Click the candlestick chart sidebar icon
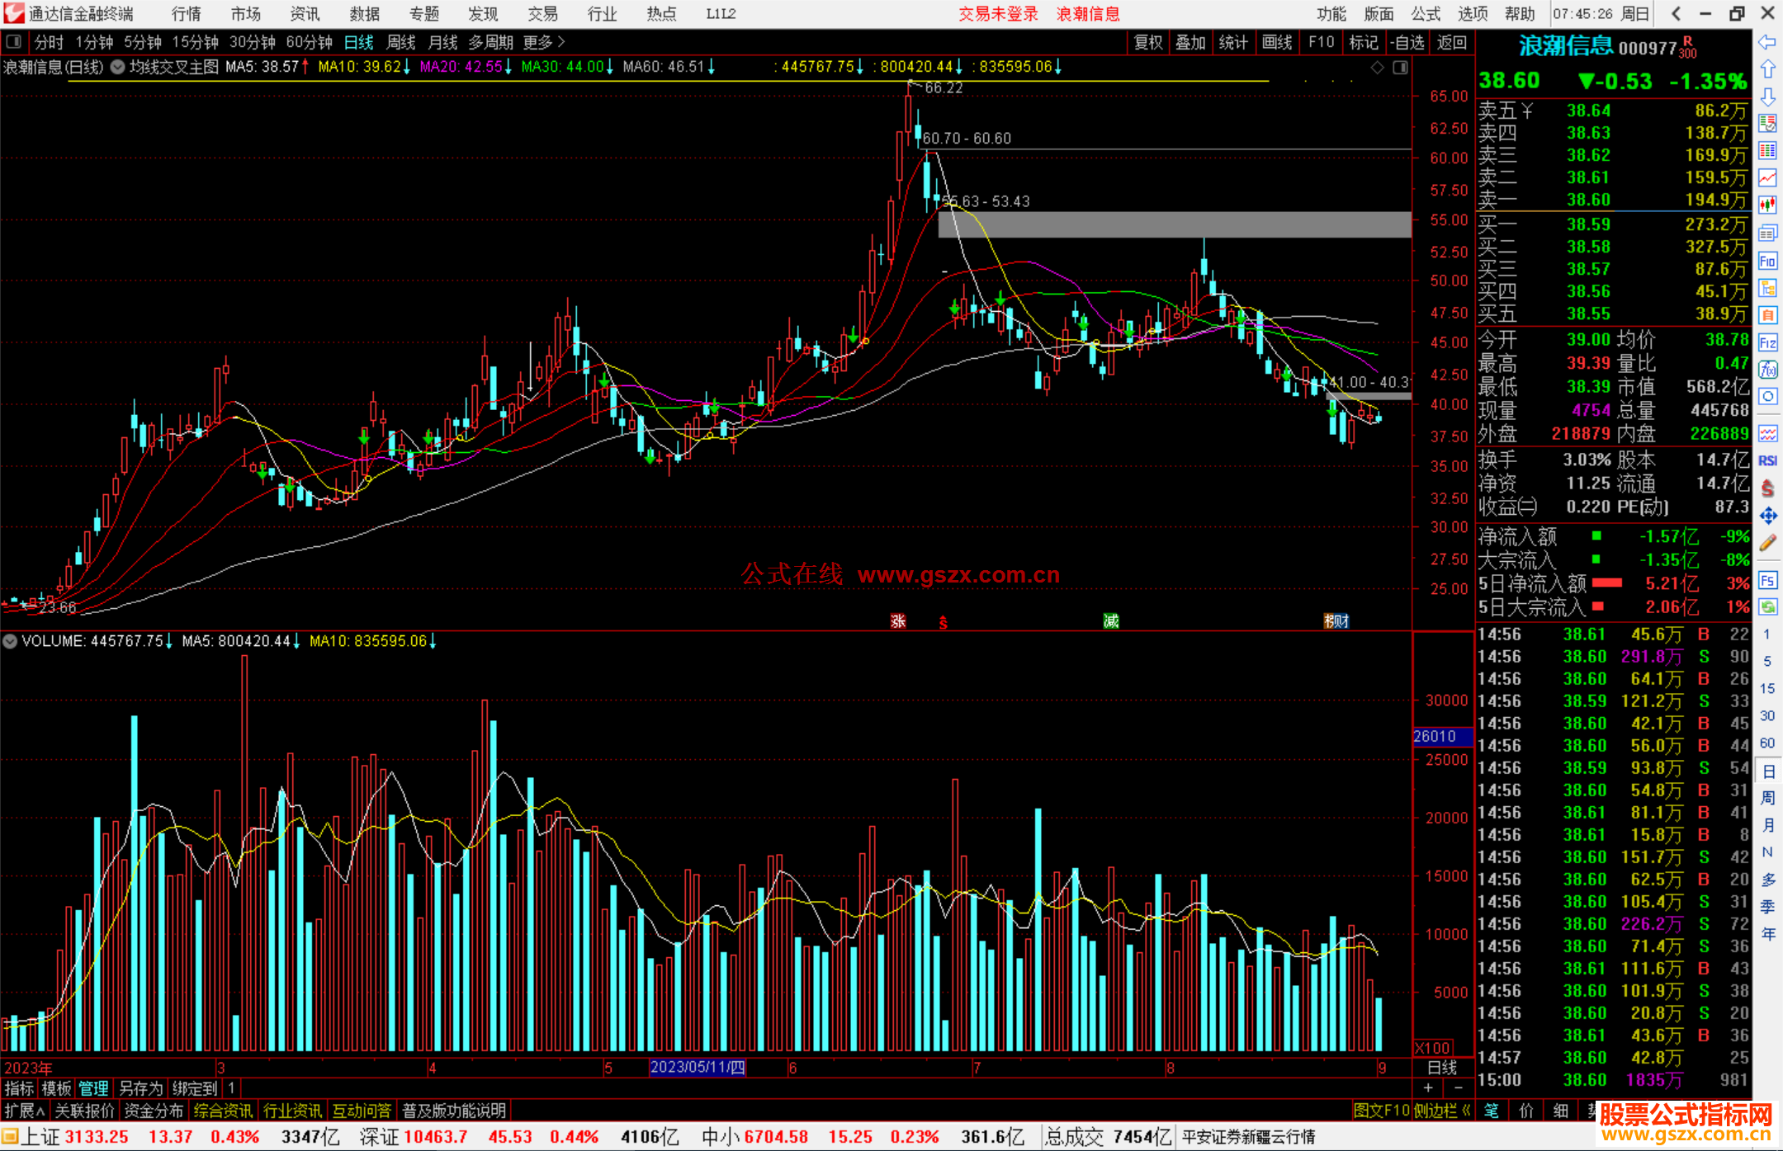1783x1151 pixels. pos(1767,205)
